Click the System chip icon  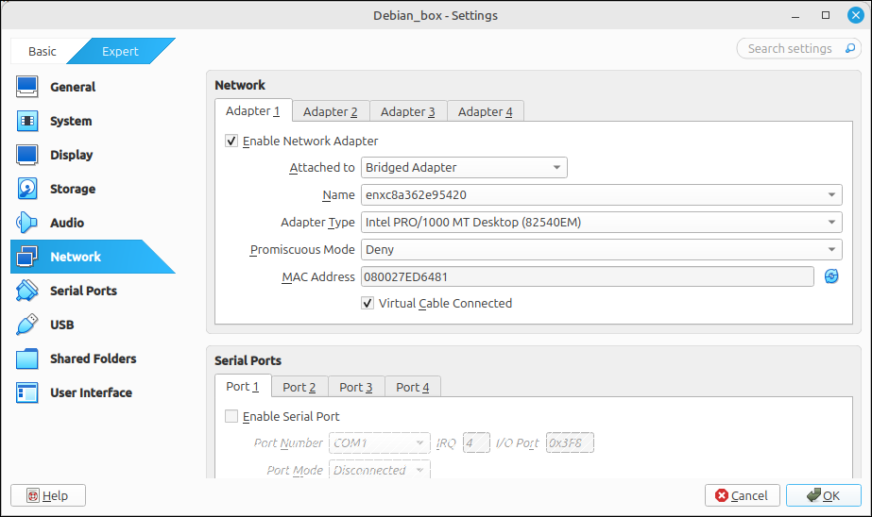(x=26, y=121)
